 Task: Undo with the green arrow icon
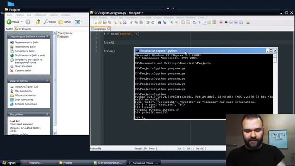click(x=148, y=23)
